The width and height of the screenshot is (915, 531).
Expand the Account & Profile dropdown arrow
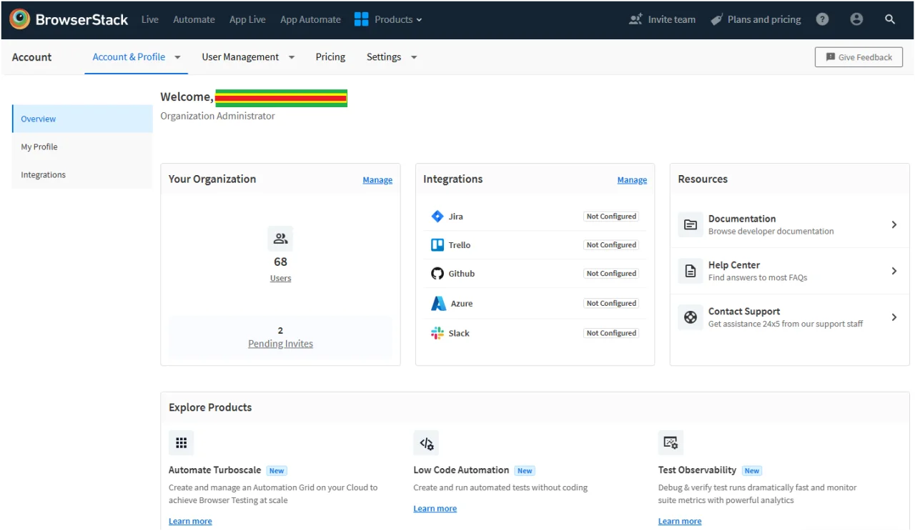177,57
